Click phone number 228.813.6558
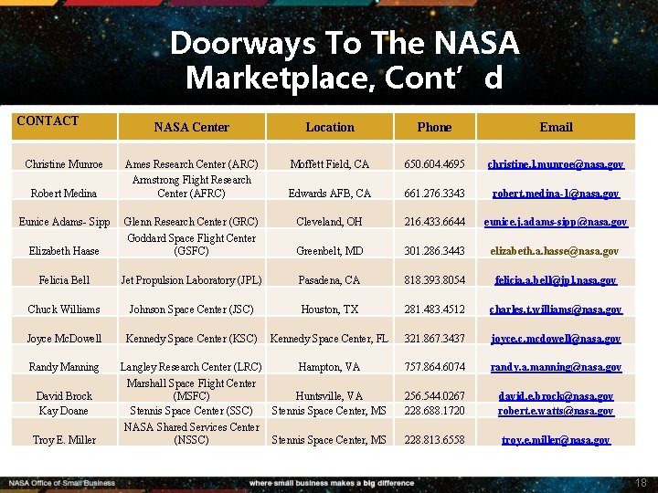The image size is (658, 493). [x=434, y=440]
